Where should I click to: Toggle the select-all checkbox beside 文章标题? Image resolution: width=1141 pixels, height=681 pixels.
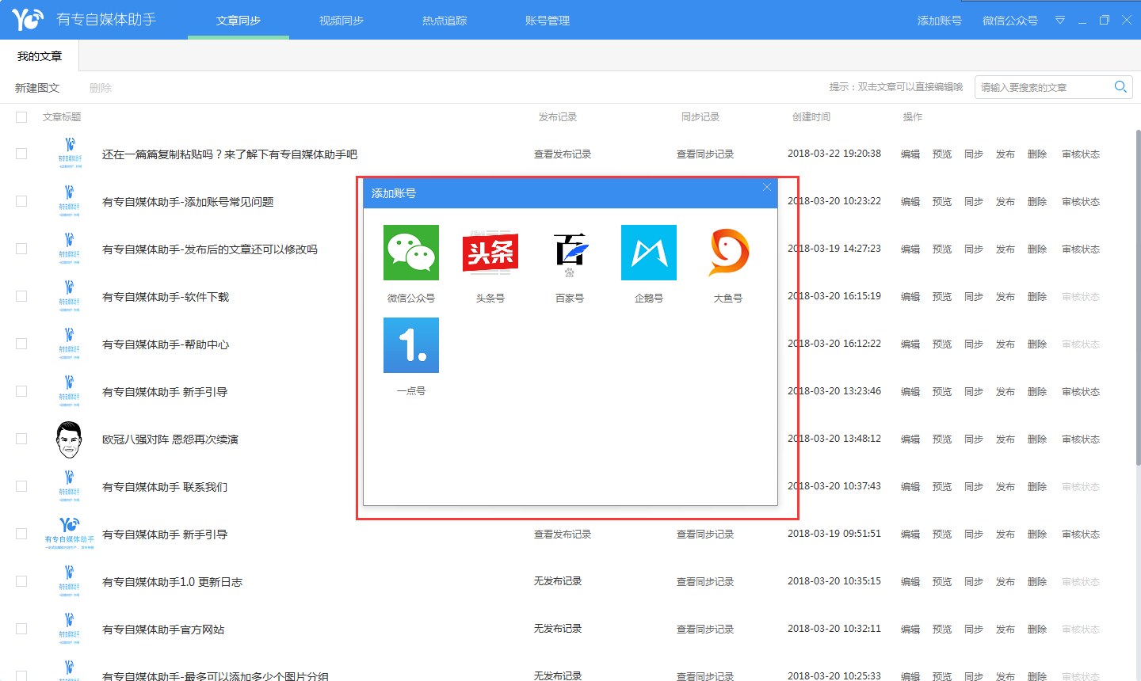pyautogui.click(x=21, y=117)
